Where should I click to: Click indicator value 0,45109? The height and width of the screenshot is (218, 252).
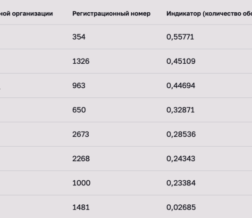coord(181,61)
